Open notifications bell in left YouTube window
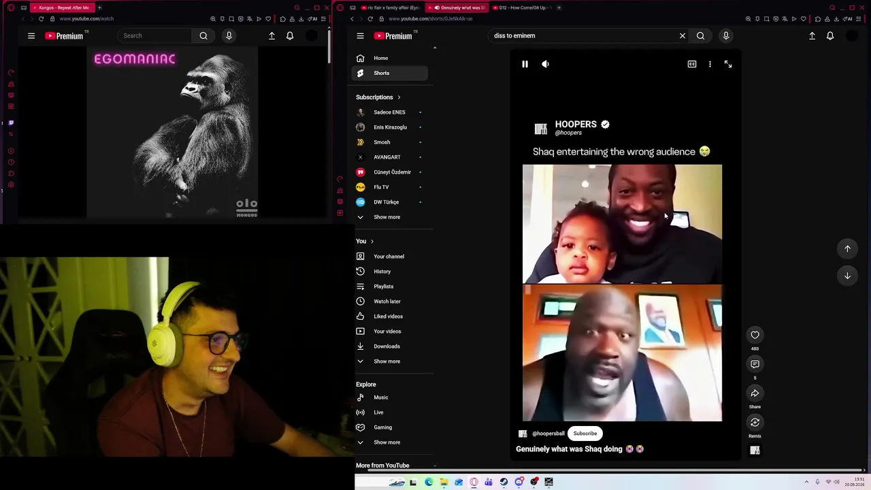 tap(290, 35)
